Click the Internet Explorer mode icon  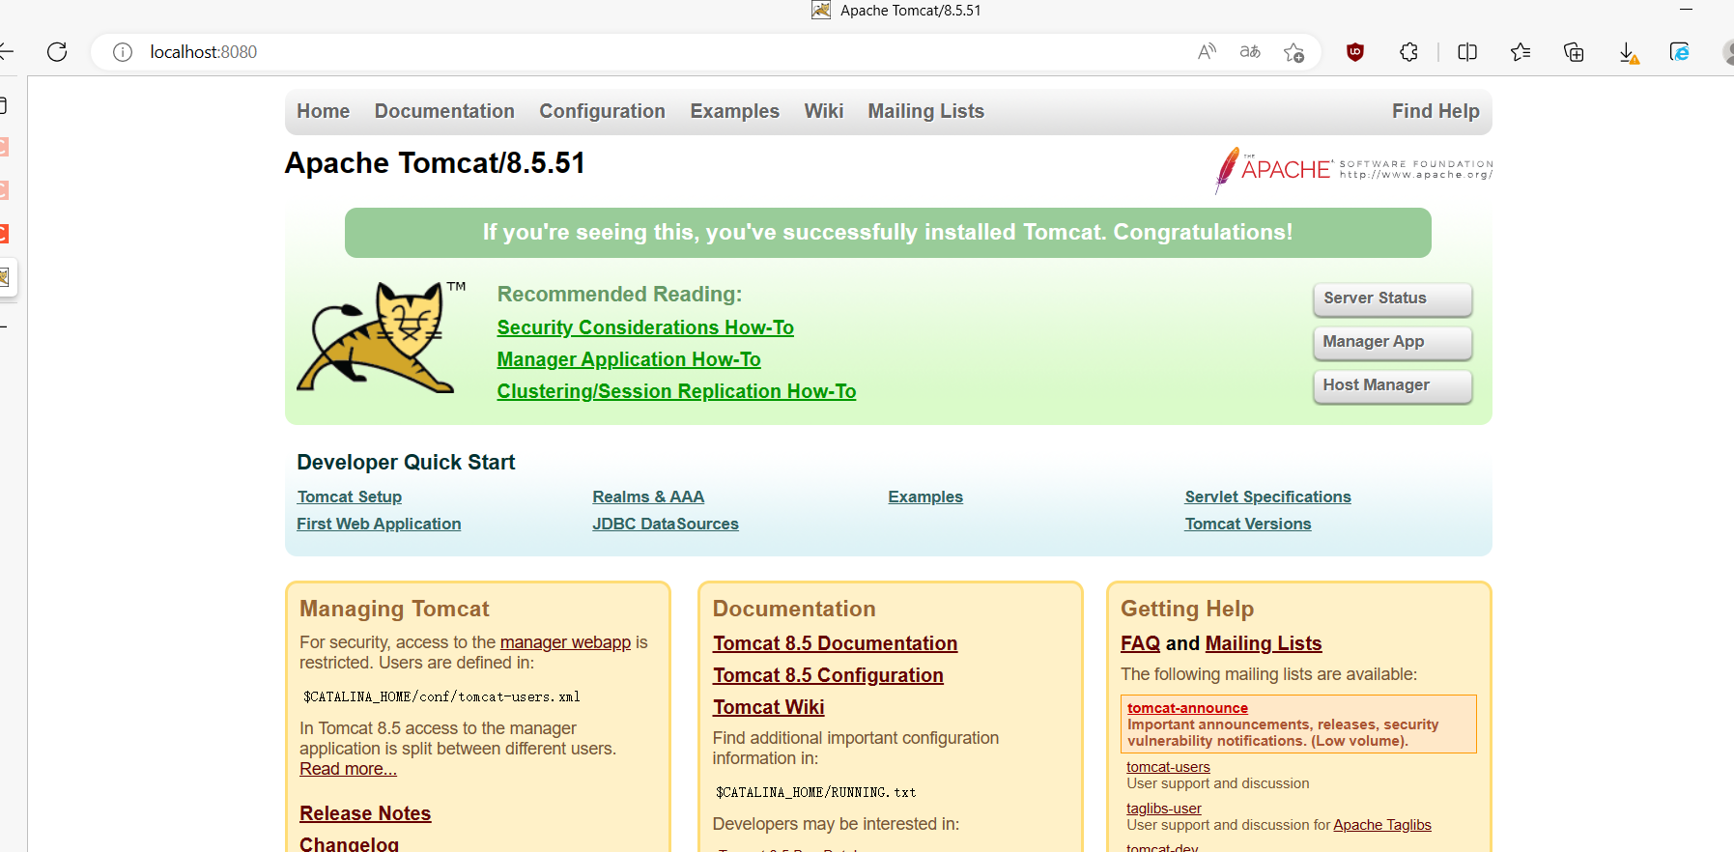1680,52
